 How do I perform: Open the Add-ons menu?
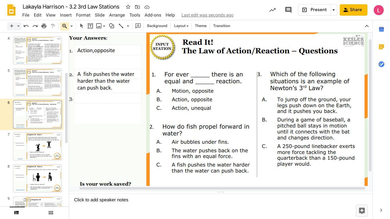tap(153, 15)
